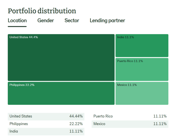
Task: Click the United States label in table
Action: [x=21, y=116]
